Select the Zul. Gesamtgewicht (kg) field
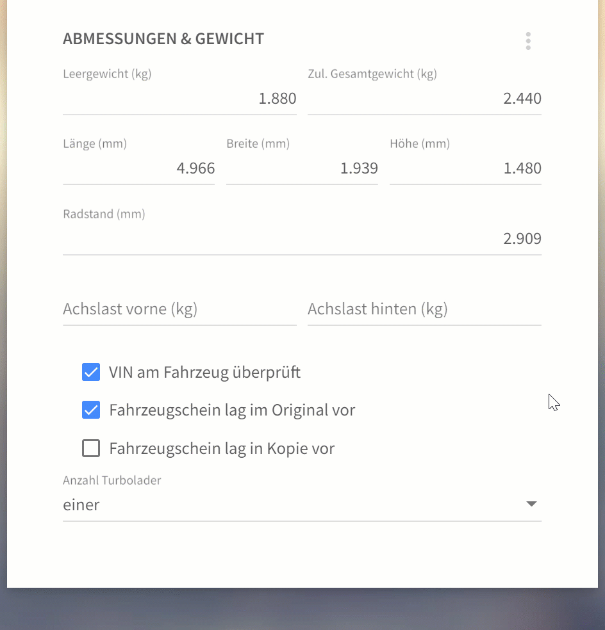The image size is (605, 630). click(x=424, y=99)
